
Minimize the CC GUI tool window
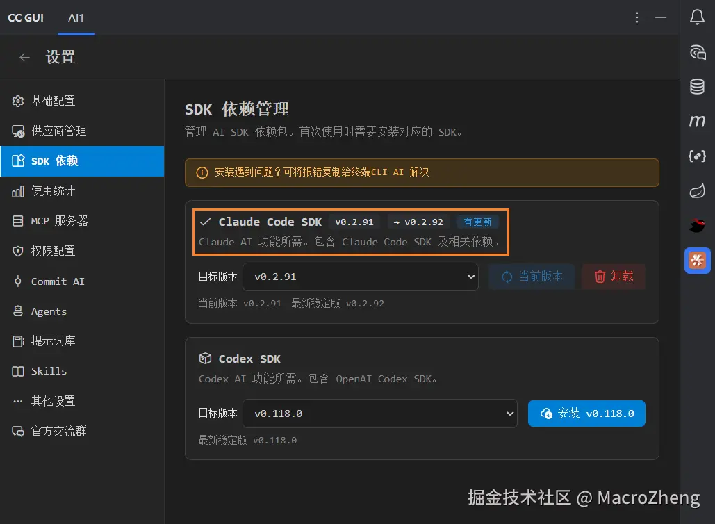coord(661,18)
